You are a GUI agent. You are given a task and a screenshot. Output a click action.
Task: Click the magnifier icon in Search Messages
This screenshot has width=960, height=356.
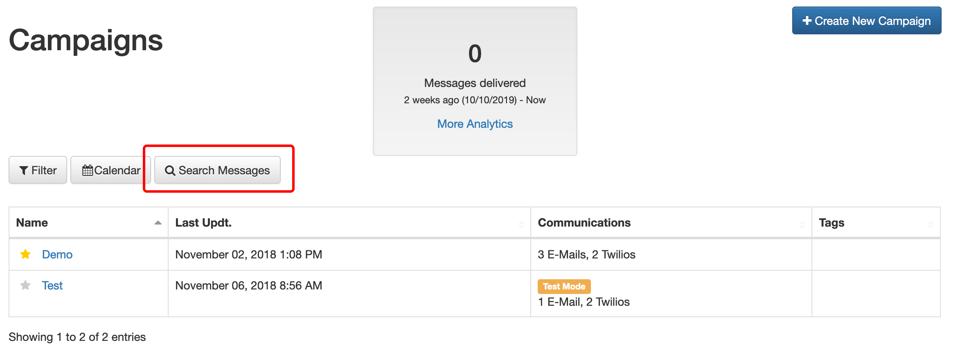pos(170,171)
